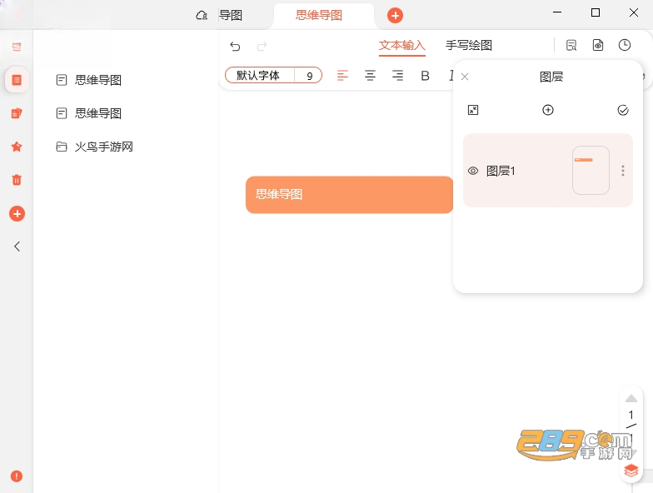Open the document preview eye icon

[598, 45]
